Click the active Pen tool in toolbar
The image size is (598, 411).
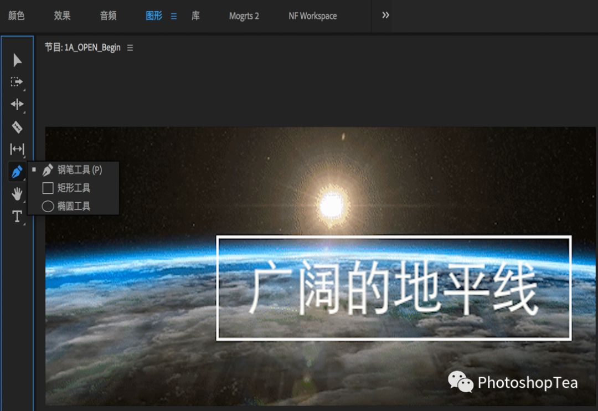[17, 172]
